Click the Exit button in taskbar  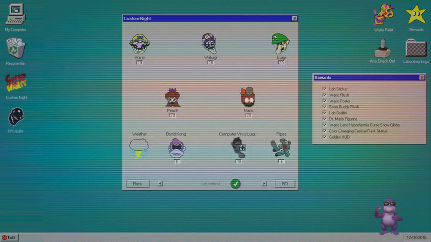10,237
